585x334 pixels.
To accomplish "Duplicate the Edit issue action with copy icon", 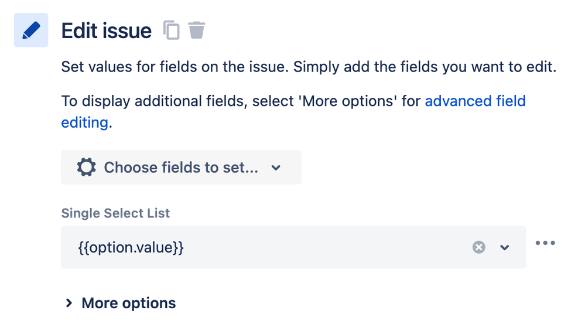I will pos(171,30).
